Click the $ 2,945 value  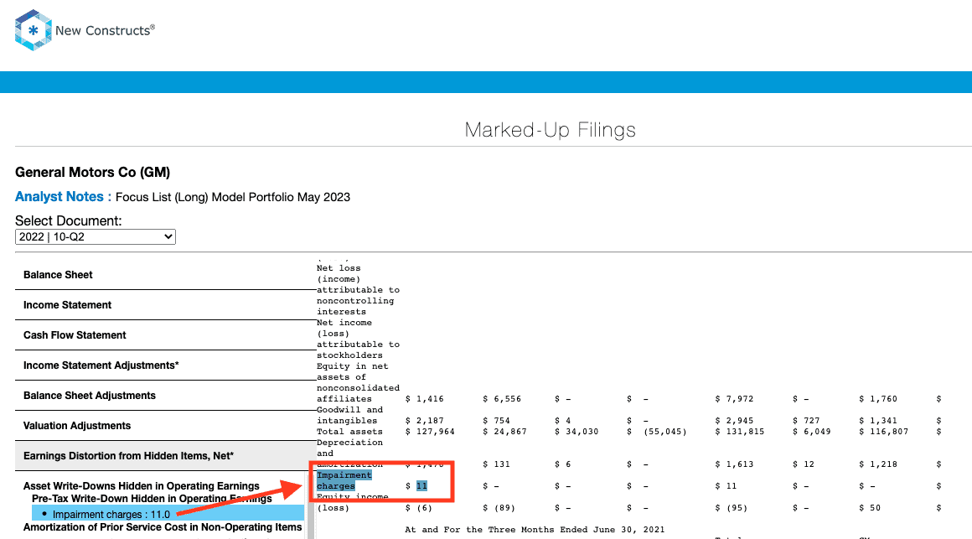(734, 421)
